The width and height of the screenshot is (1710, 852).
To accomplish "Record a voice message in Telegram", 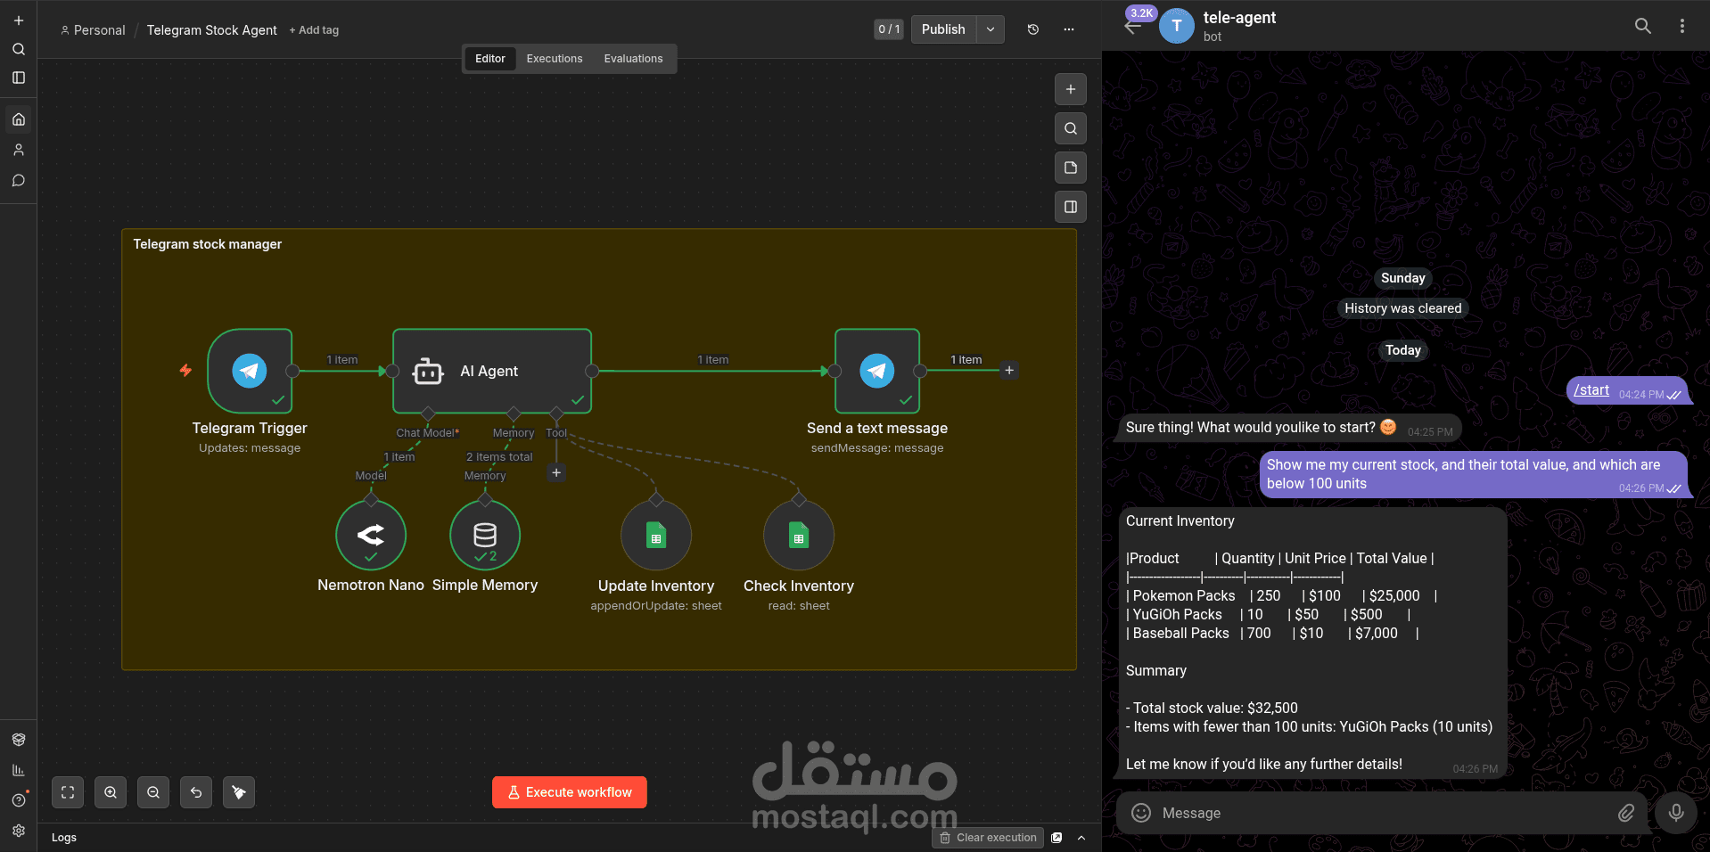I will pyautogui.click(x=1676, y=813).
